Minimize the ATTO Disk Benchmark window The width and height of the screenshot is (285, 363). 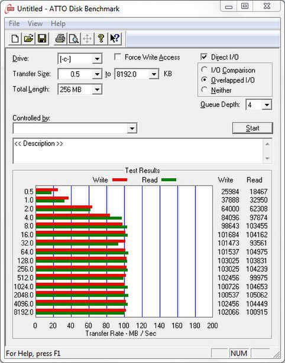click(228, 6)
